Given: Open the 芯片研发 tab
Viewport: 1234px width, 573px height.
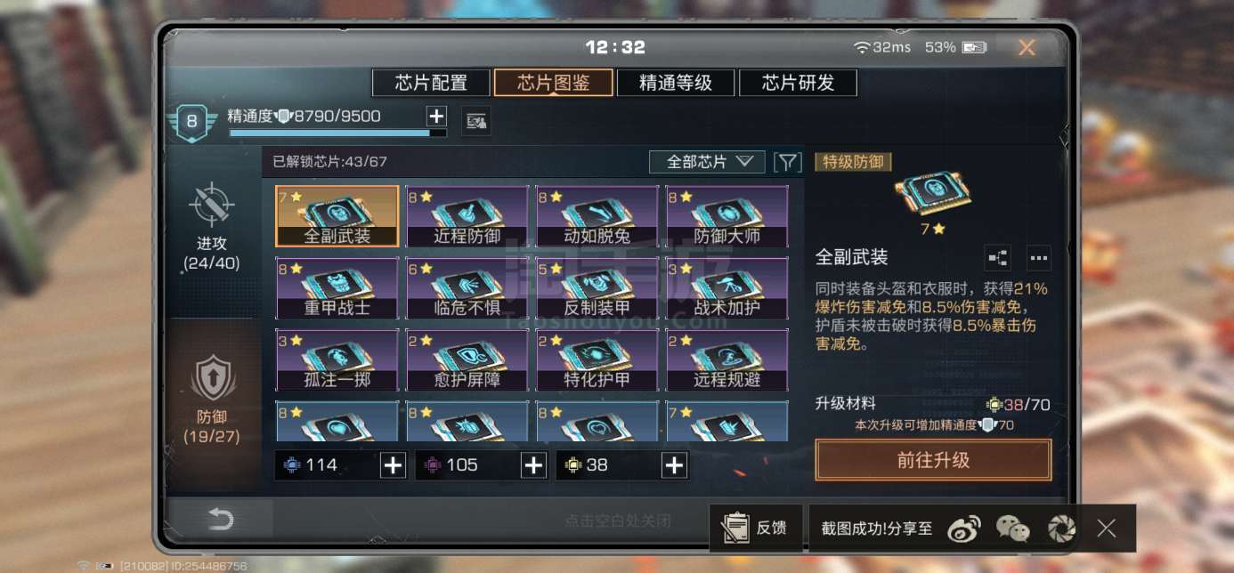Looking at the screenshot, I should (798, 83).
